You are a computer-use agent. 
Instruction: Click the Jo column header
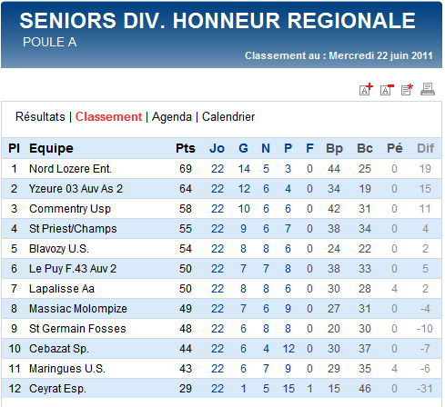217,148
